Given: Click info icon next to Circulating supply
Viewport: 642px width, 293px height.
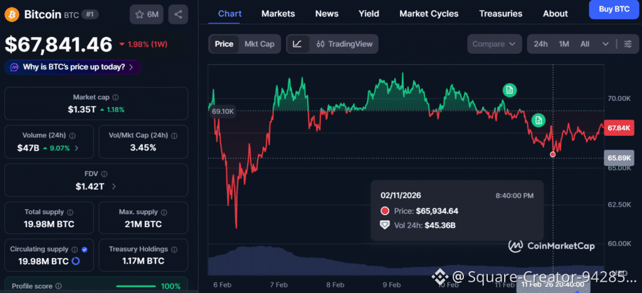Looking at the screenshot, I should (75, 249).
